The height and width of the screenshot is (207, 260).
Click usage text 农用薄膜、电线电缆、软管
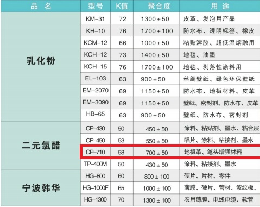(x=219, y=199)
